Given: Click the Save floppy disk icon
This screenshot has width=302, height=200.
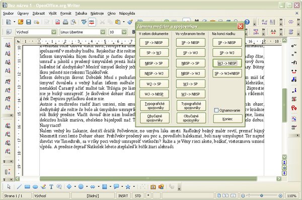Looking at the screenshot, I should click(x=29, y=22).
